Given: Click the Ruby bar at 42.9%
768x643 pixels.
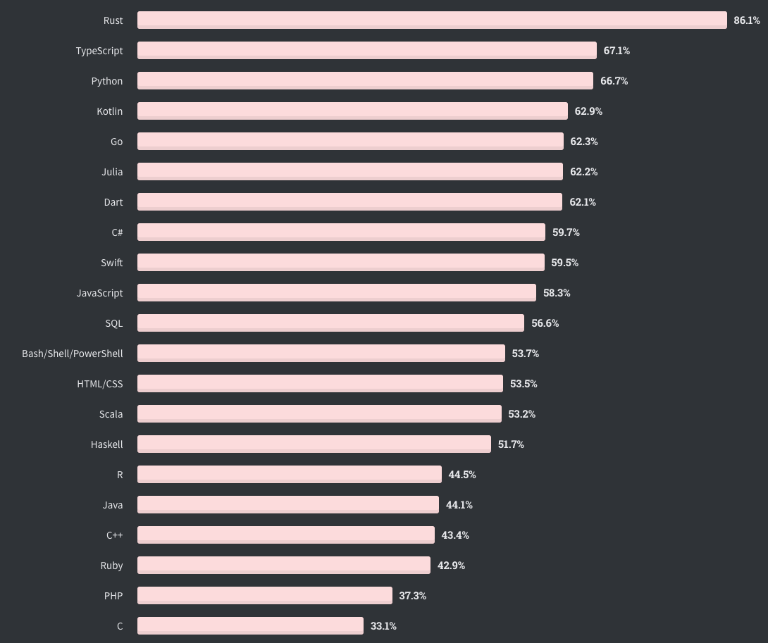Looking at the screenshot, I should [284, 565].
